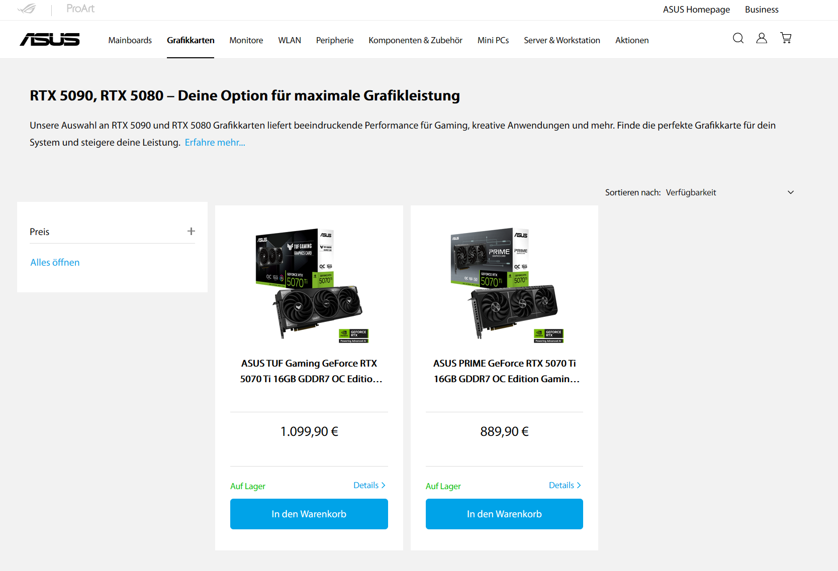
Task: Expand the Preis filter plus icon
Action: [x=191, y=231]
